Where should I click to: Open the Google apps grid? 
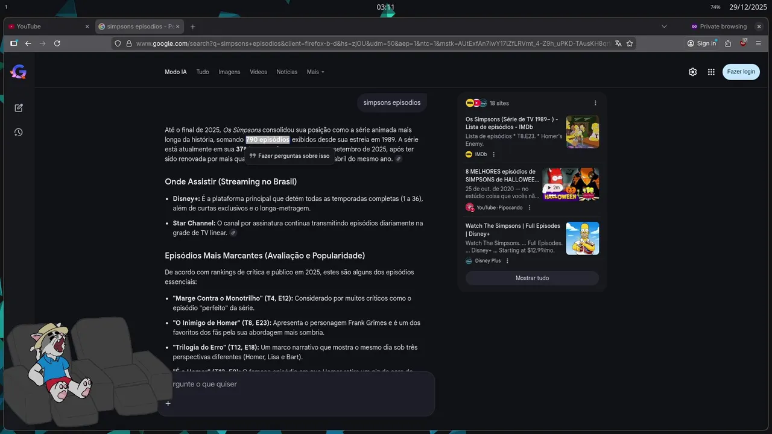(711, 72)
